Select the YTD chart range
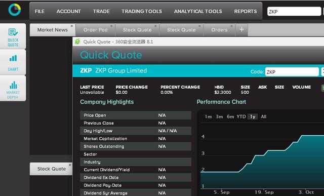 (241, 116)
